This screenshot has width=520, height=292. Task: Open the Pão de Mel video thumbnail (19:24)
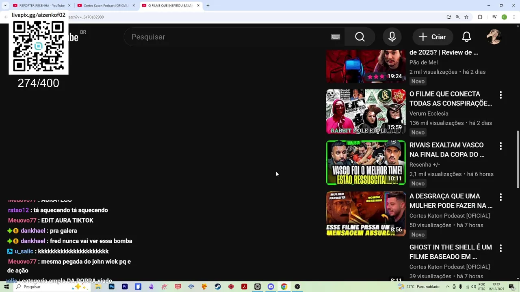pos(366,66)
